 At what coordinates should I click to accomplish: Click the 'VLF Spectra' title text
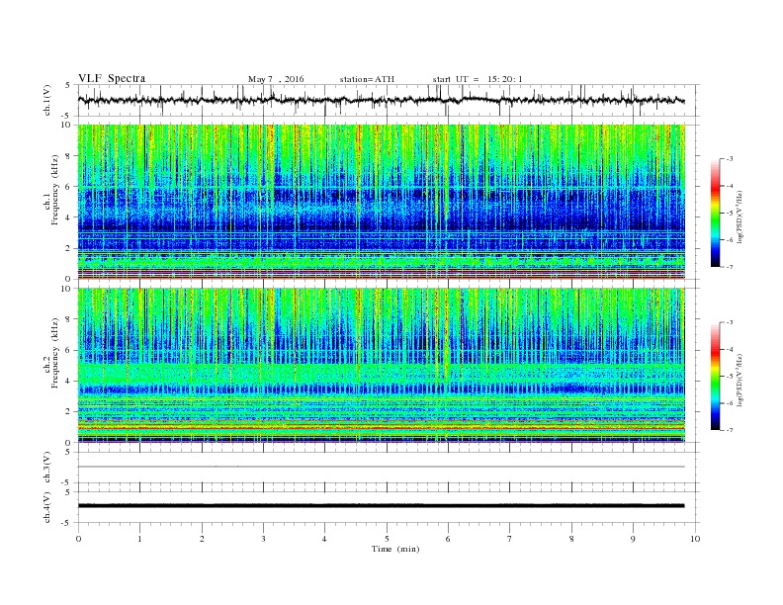pos(112,78)
